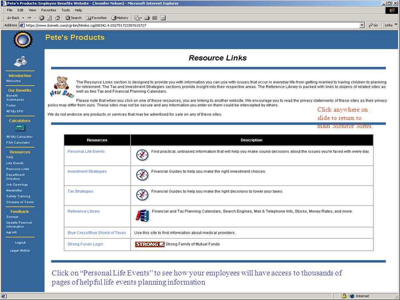Click the Go button
Image resolution: width=400 pixels, height=300 pixels.
pyautogui.click(x=373, y=25)
